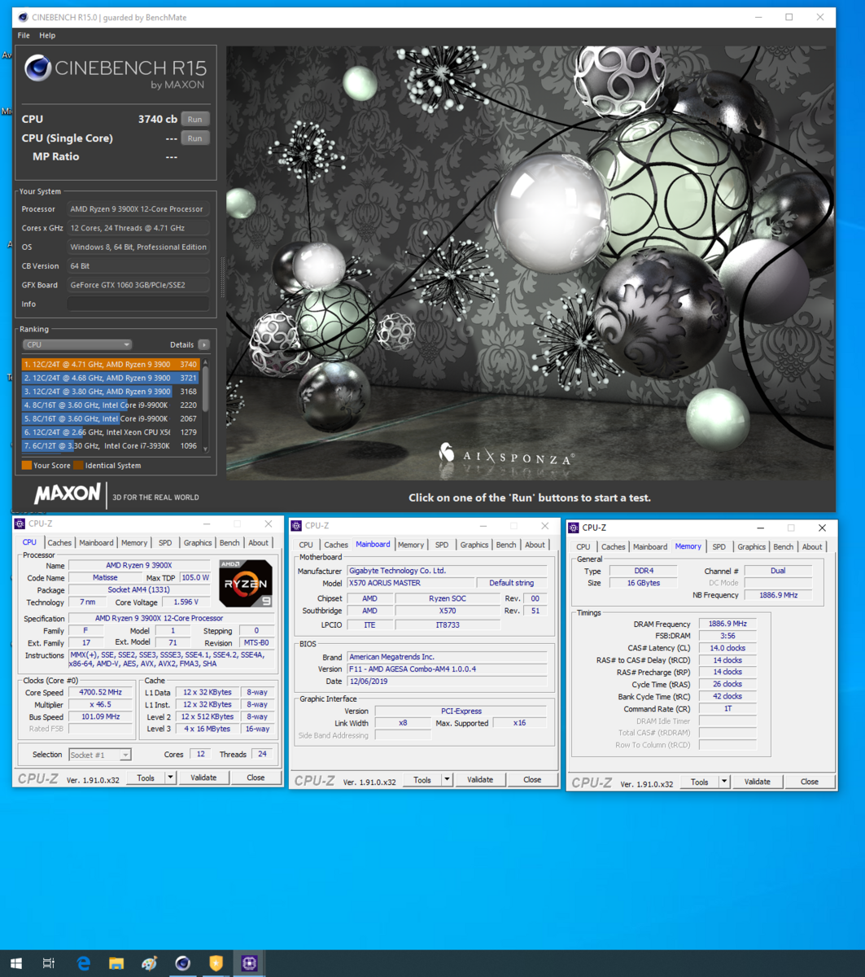Image resolution: width=865 pixels, height=977 pixels.
Task: Click the yellow shield taskbar icon
Action: point(216,963)
